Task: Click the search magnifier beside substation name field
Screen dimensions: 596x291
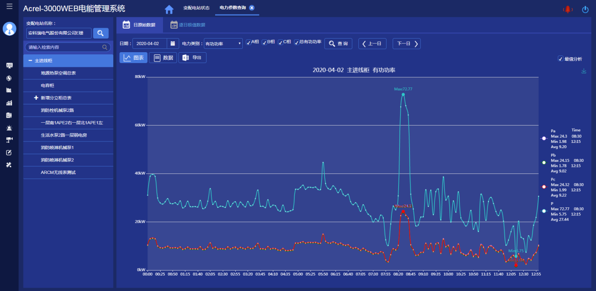Action: pos(101,33)
